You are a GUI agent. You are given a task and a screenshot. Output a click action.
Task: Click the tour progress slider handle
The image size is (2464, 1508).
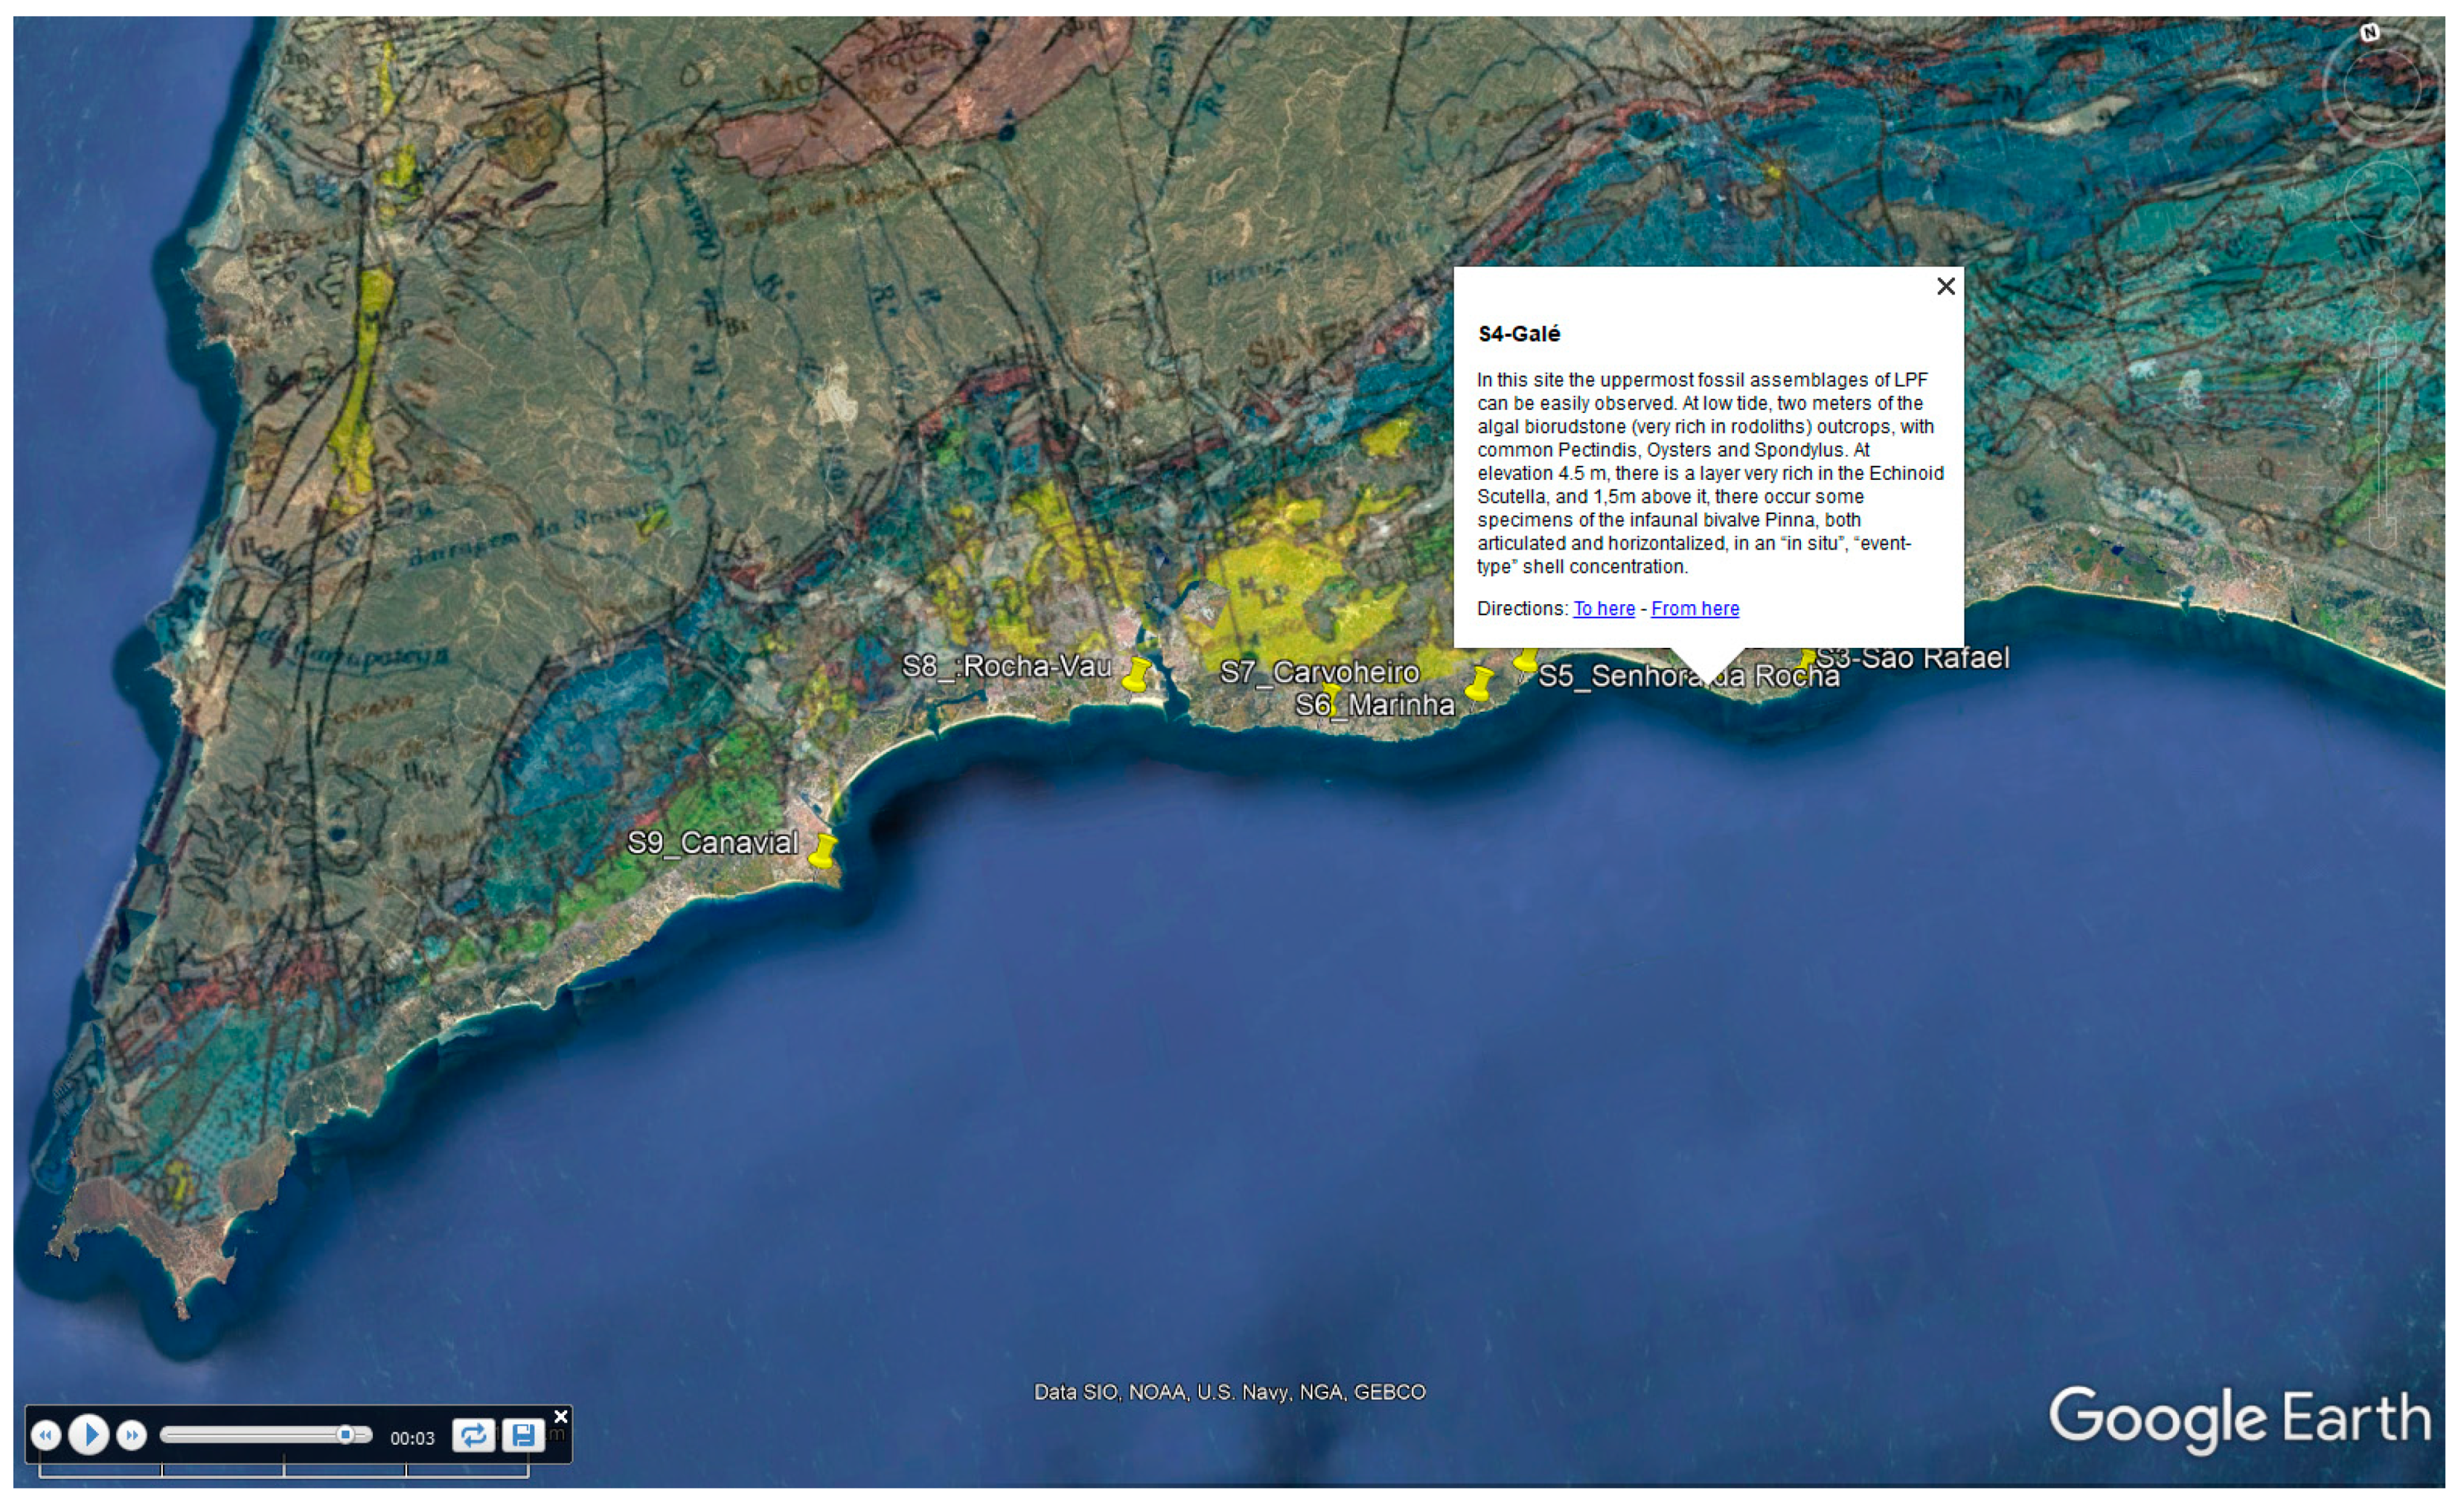(345, 1435)
